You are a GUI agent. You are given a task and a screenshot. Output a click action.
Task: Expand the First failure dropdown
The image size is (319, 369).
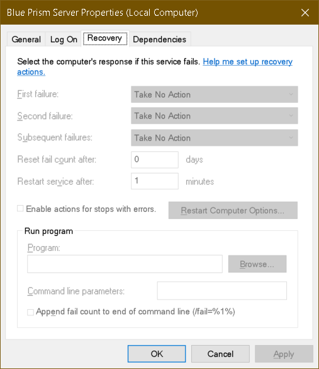tap(215, 95)
